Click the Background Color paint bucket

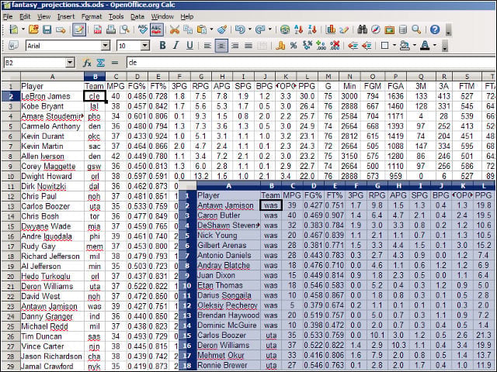405,46
